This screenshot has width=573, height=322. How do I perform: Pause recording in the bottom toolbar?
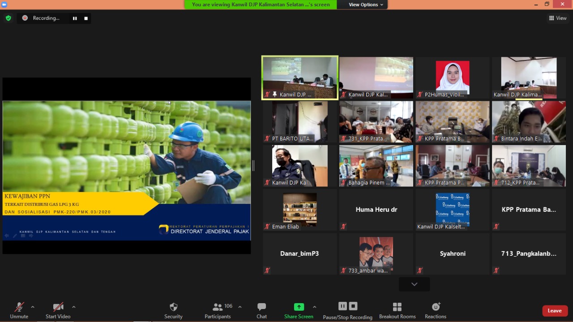342,306
